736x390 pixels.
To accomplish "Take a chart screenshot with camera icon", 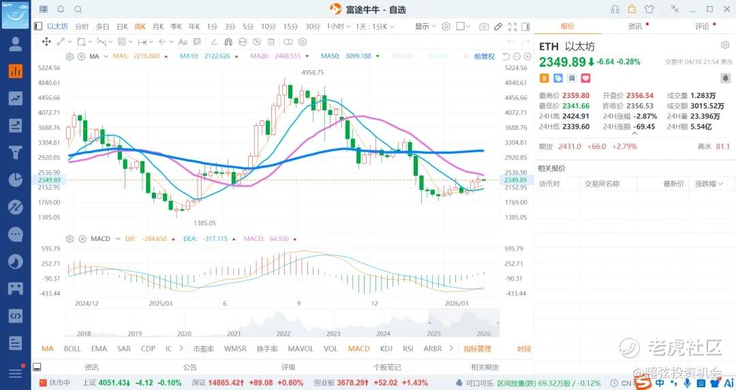I will tap(484, 27).
